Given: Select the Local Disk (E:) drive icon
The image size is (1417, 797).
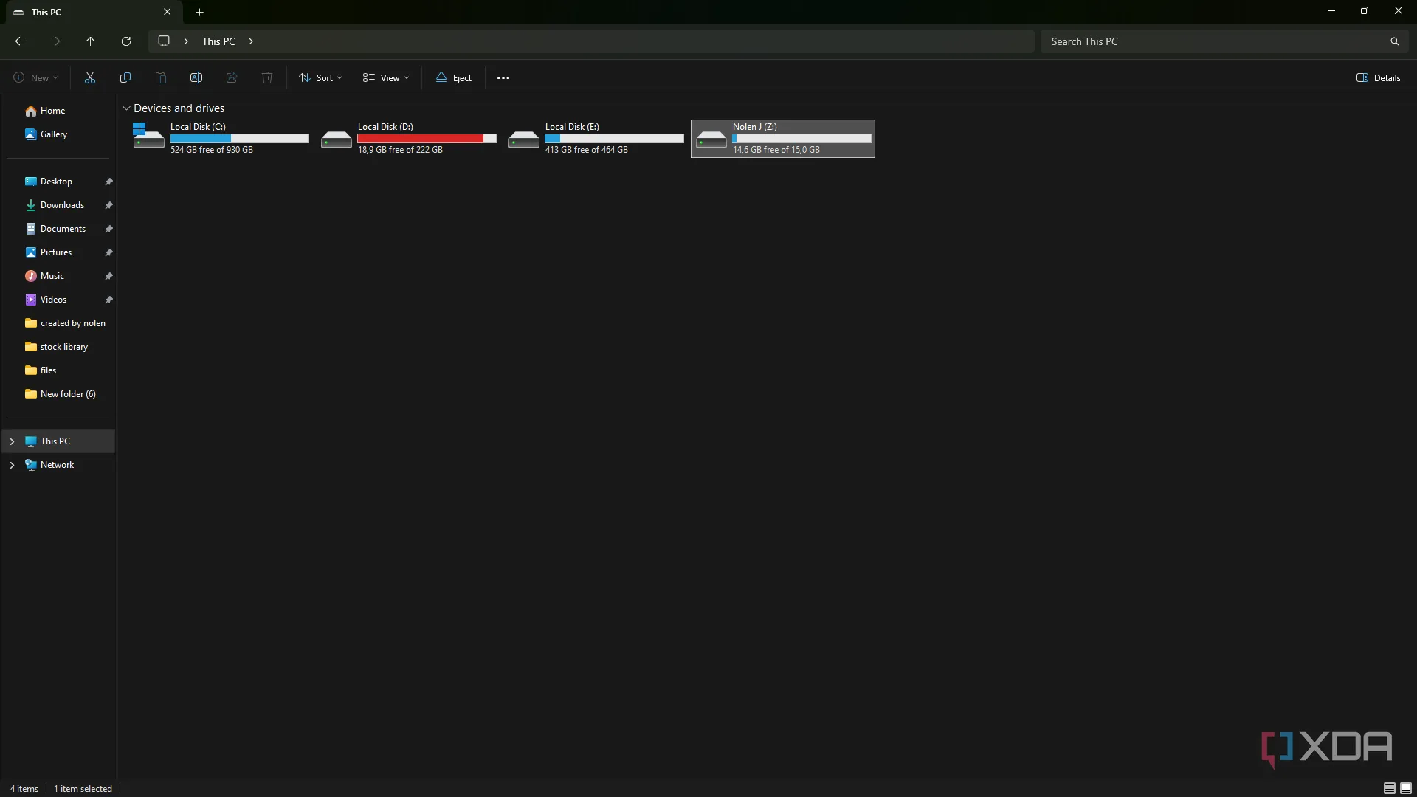Looking at the screenshot, I should 523,139.
